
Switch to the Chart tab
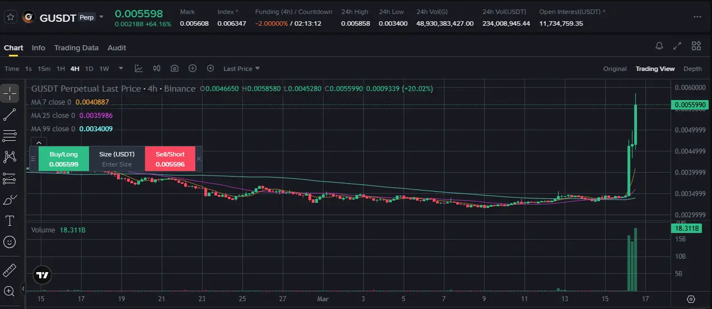click(13, 47)
